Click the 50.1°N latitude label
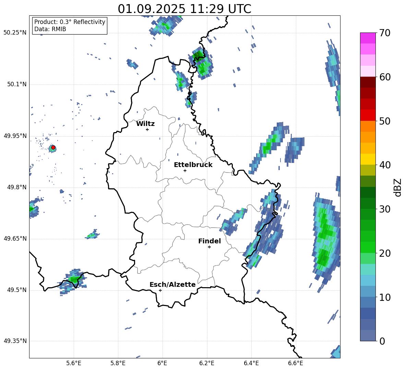 click(17, 85)
